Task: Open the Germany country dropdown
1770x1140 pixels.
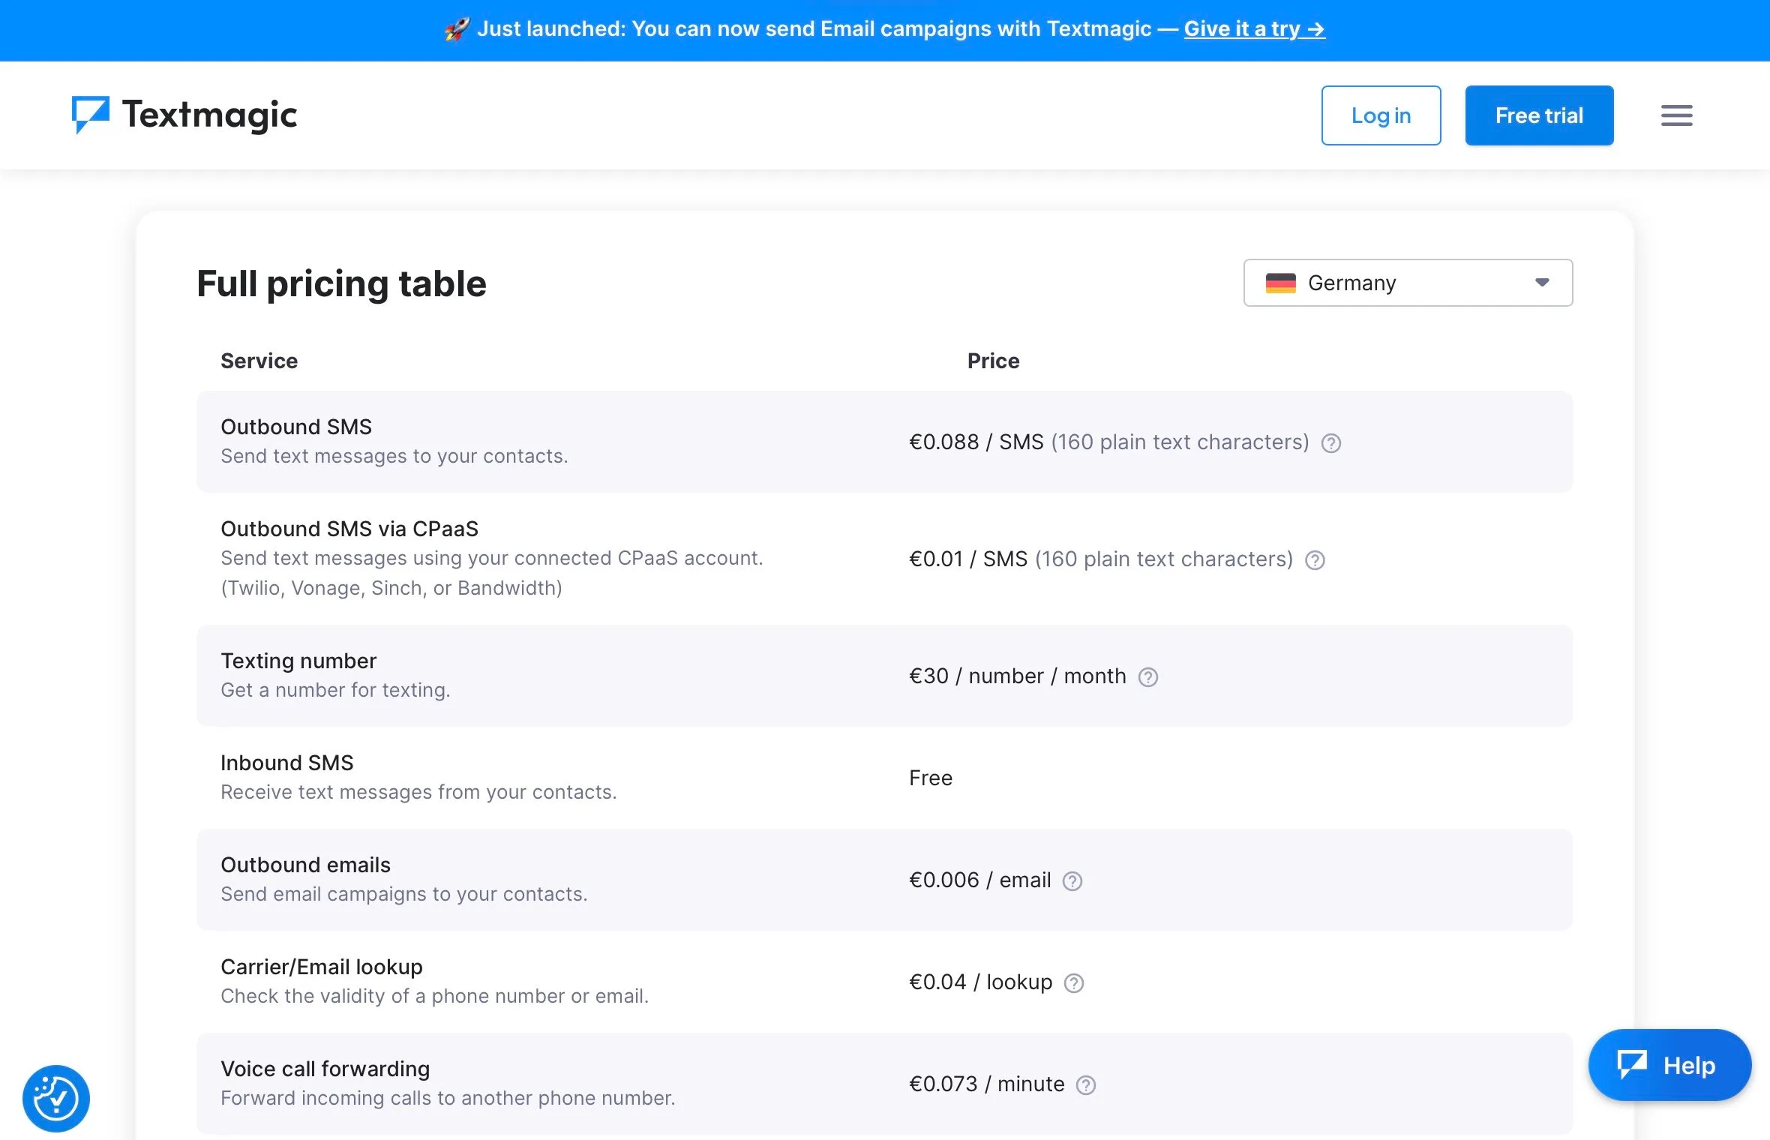Action: click(x=1408, y=283)
